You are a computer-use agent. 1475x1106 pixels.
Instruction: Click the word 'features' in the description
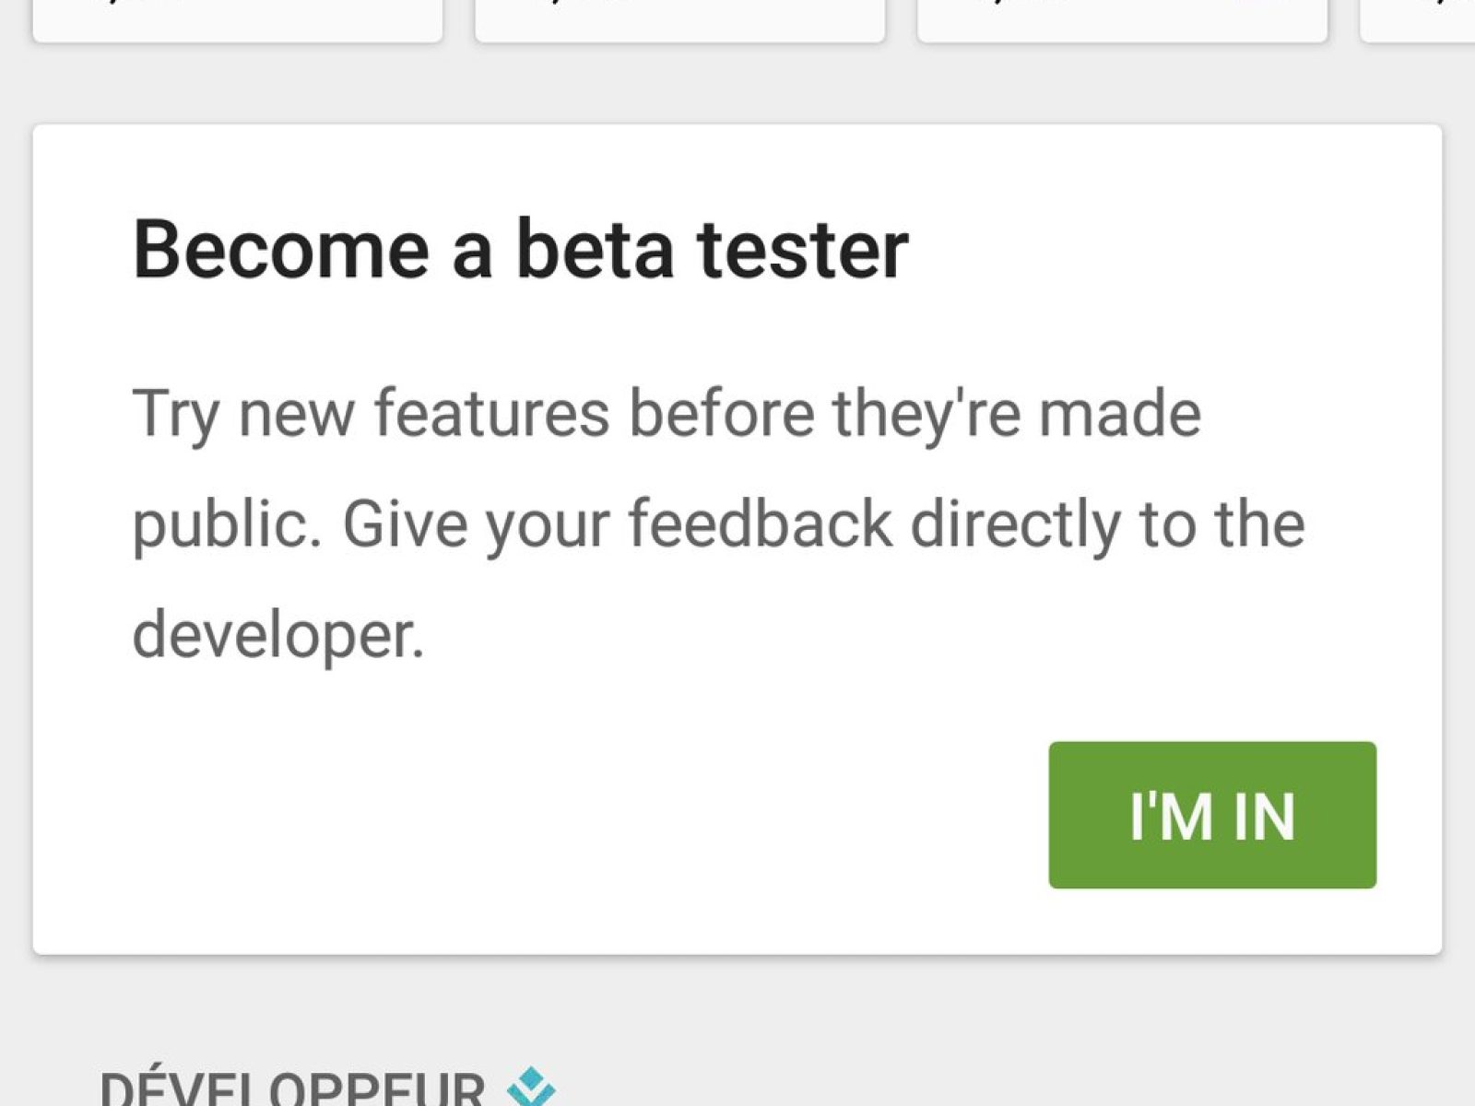pos(491,413)
